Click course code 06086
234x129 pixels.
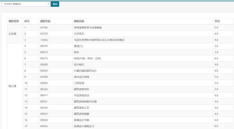[x=44, y=83]
